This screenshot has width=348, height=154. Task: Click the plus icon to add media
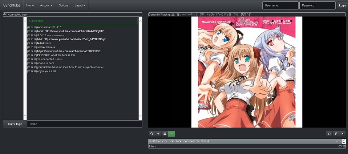(x=158, y=134)
